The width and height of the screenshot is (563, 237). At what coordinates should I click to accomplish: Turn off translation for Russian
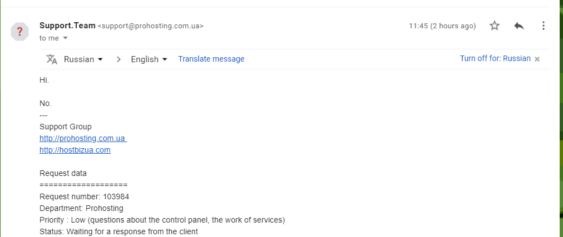pyautogui.click(x=495, y=59)
